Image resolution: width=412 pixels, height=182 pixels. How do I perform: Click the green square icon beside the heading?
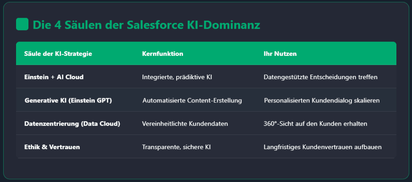pos(22,24)
